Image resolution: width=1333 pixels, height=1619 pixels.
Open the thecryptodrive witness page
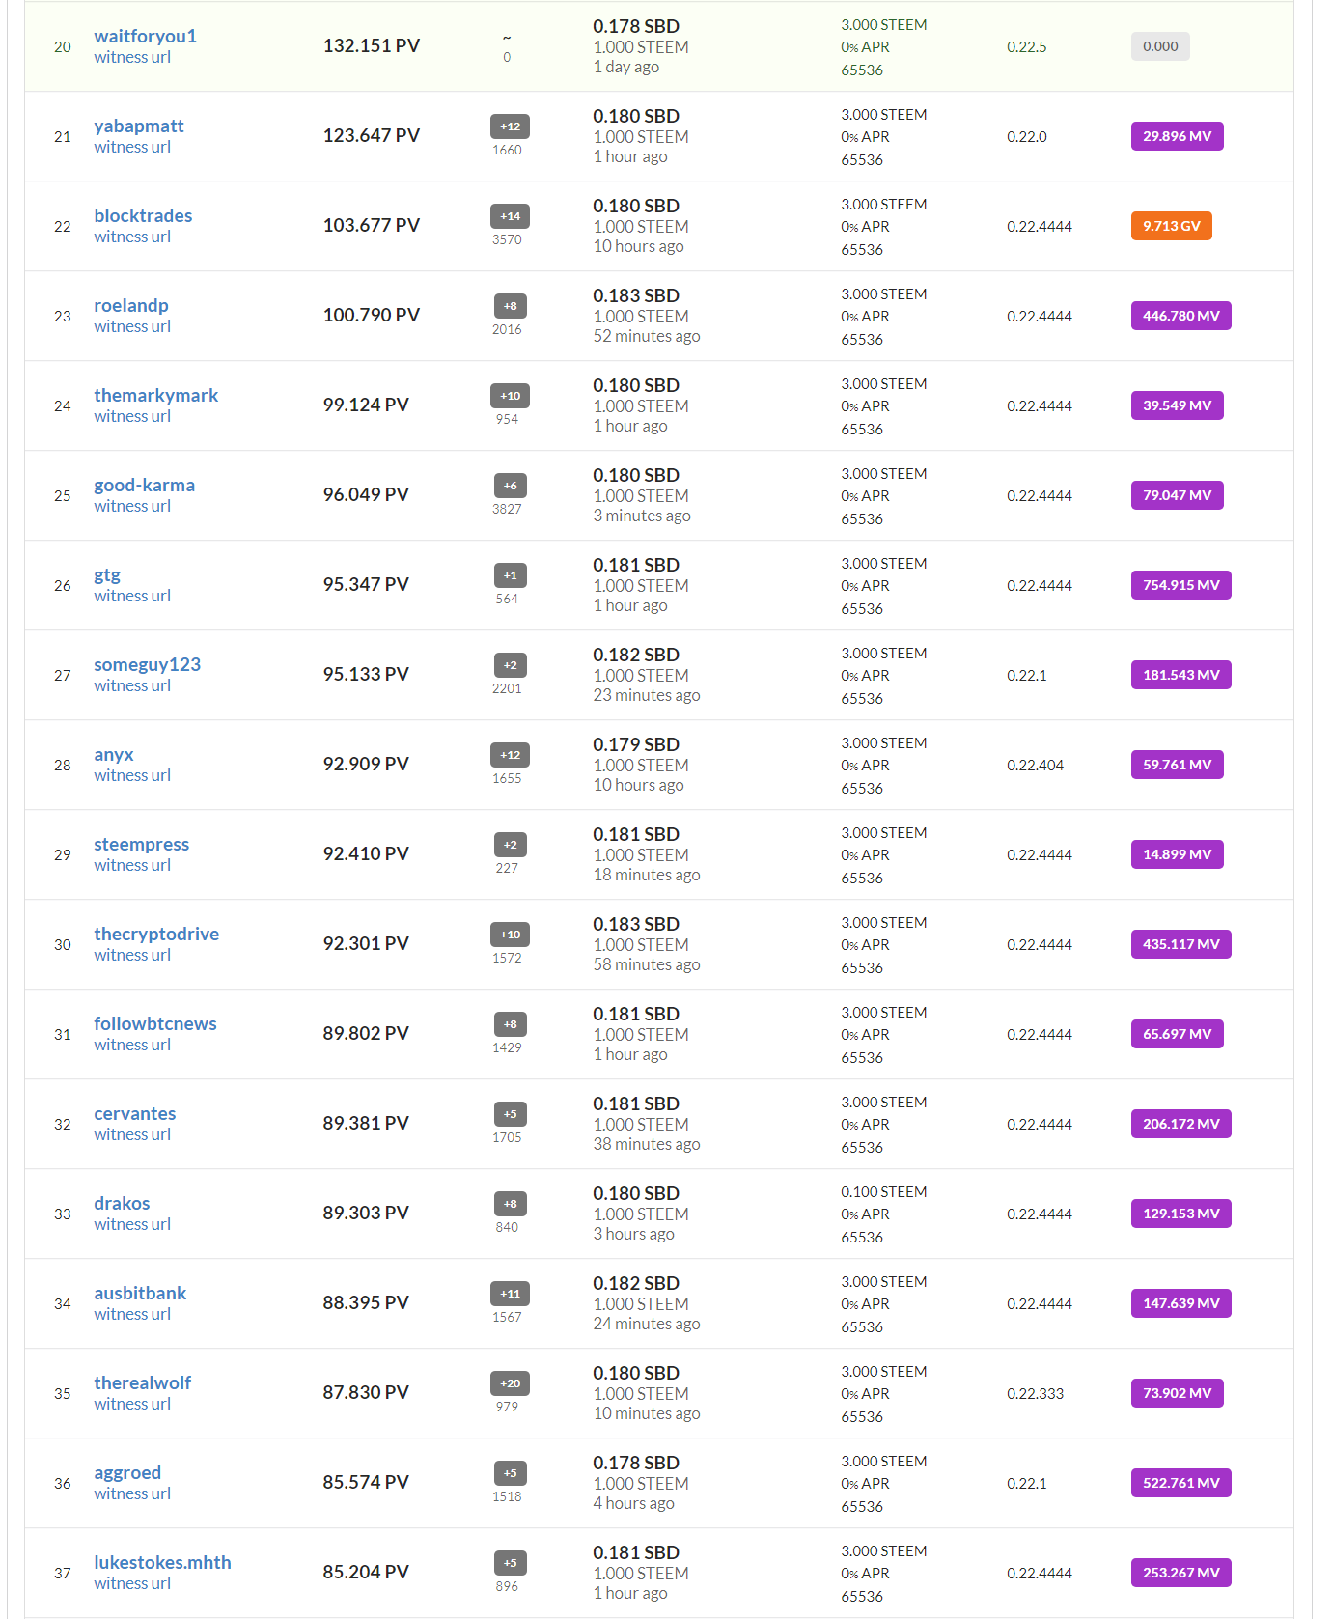(x=156, y=934)
